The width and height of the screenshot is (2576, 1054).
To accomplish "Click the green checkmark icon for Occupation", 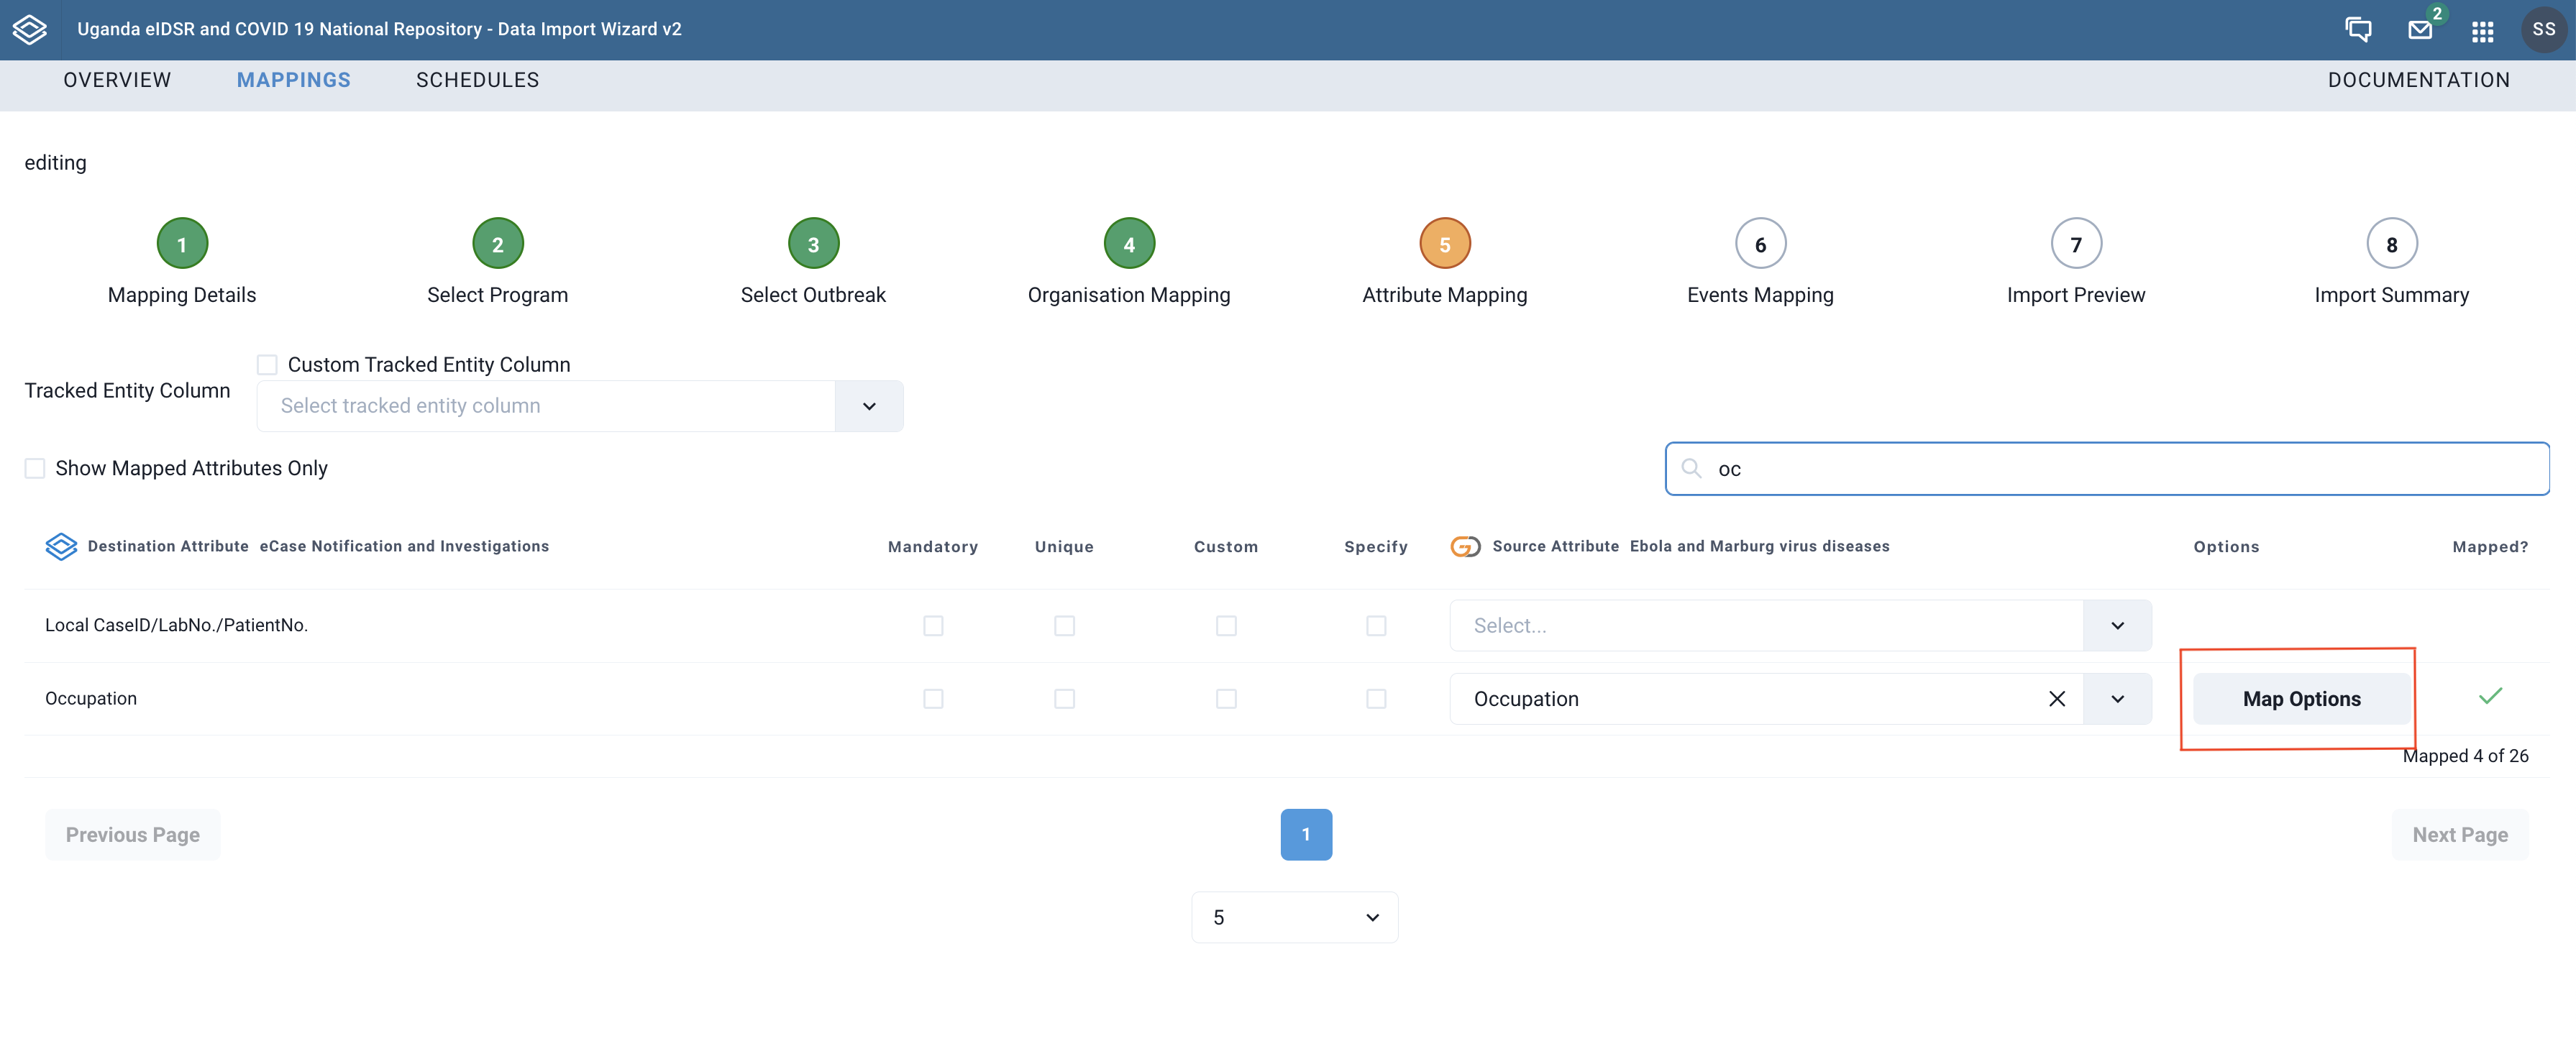I will pyautogui.click(x=2490, y=696).
